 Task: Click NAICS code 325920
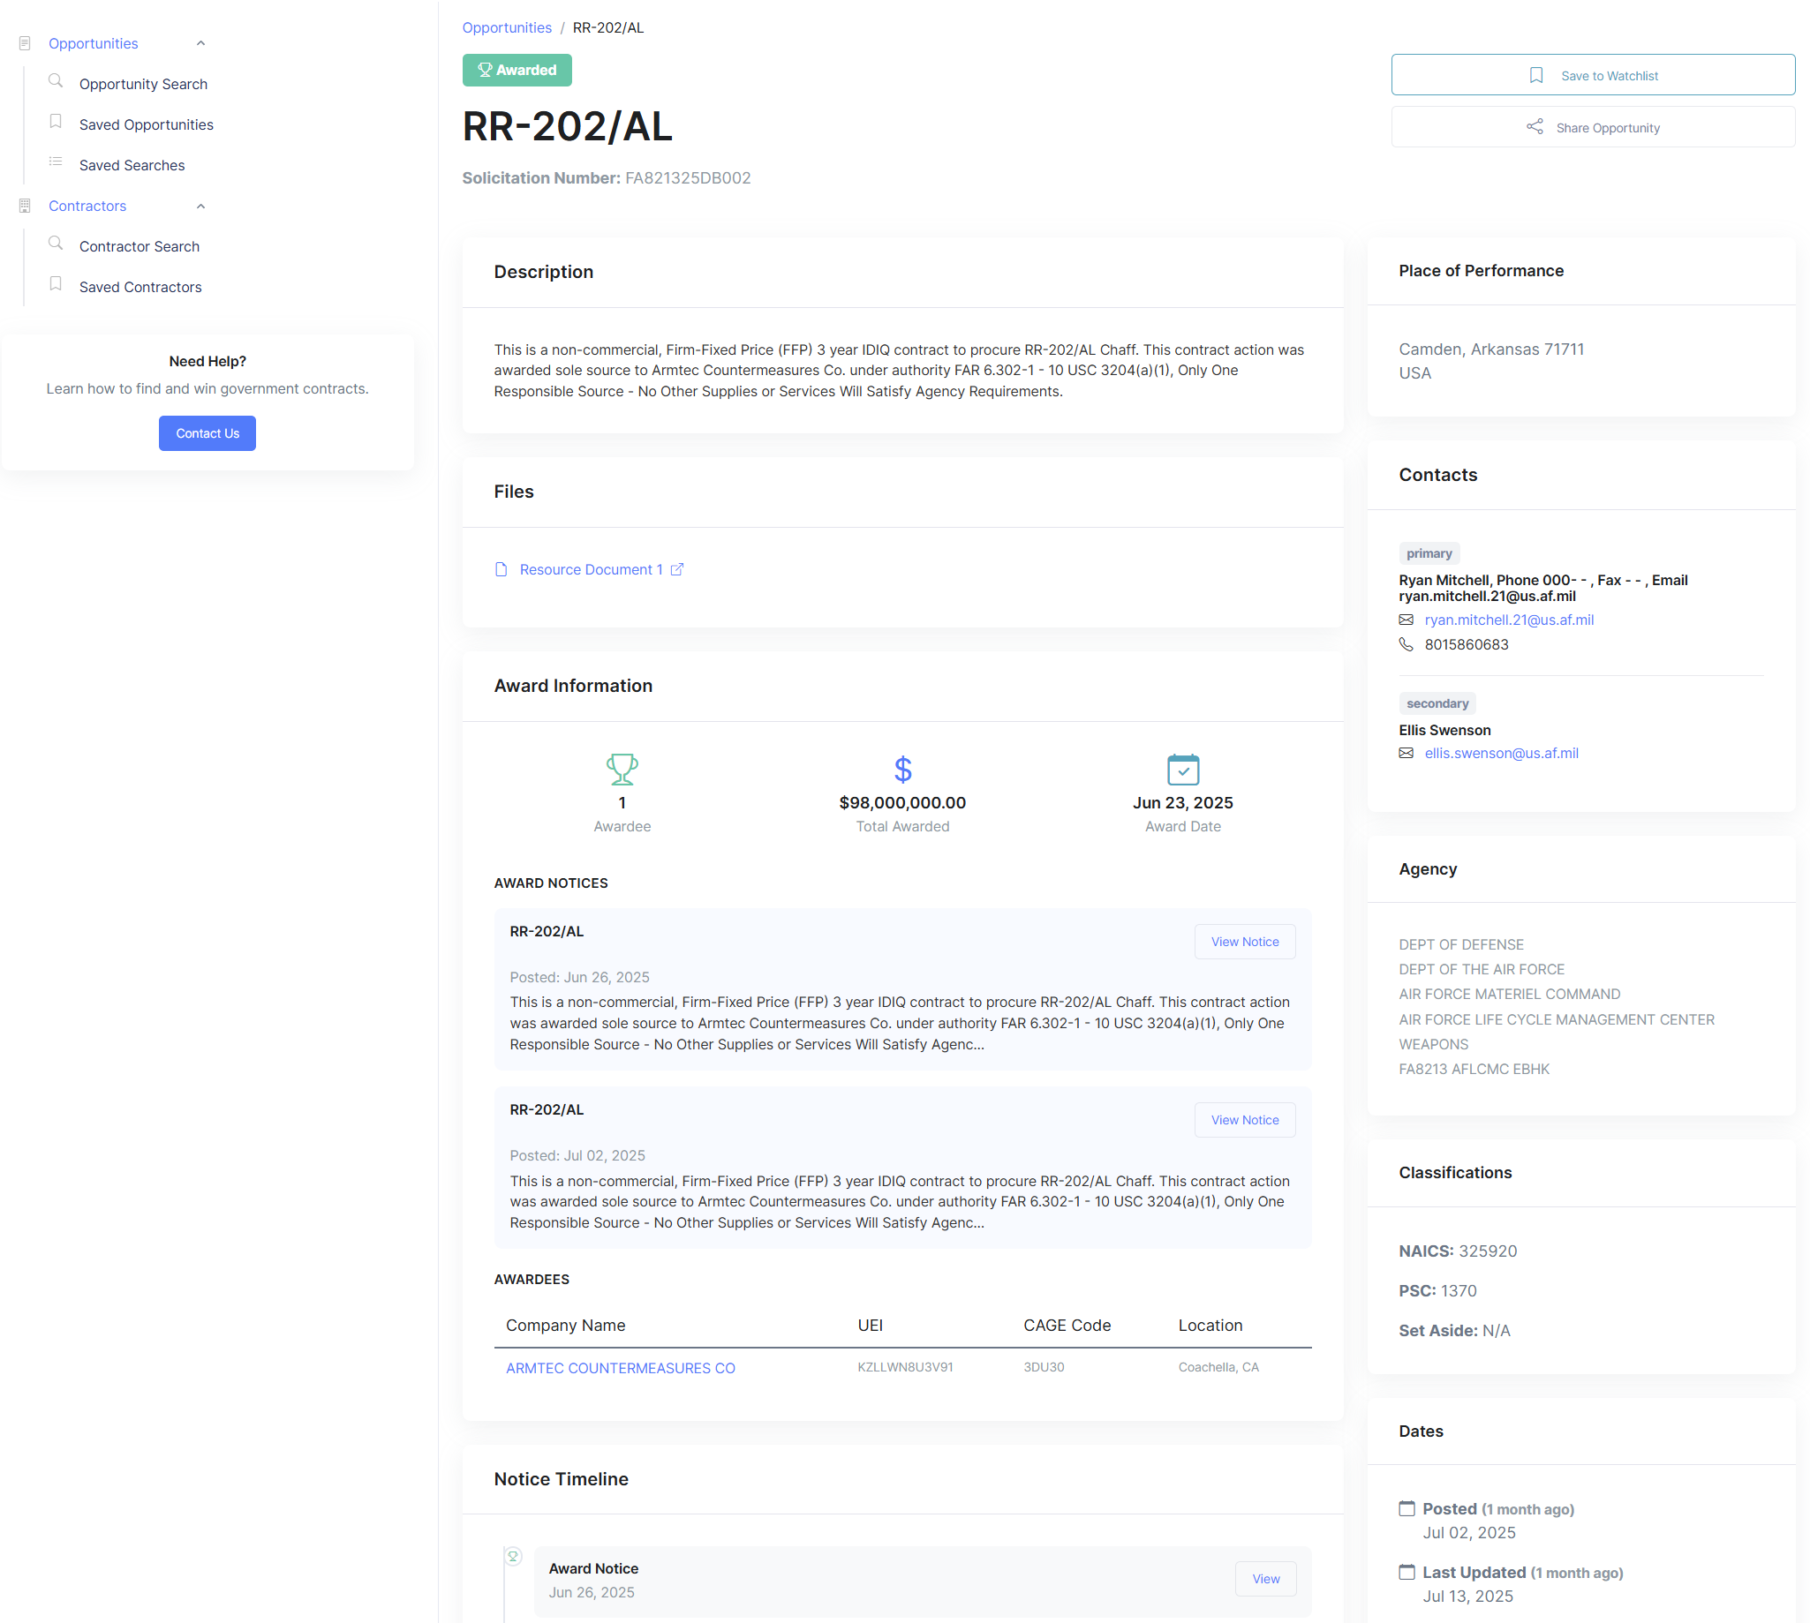point(1488,1251)
